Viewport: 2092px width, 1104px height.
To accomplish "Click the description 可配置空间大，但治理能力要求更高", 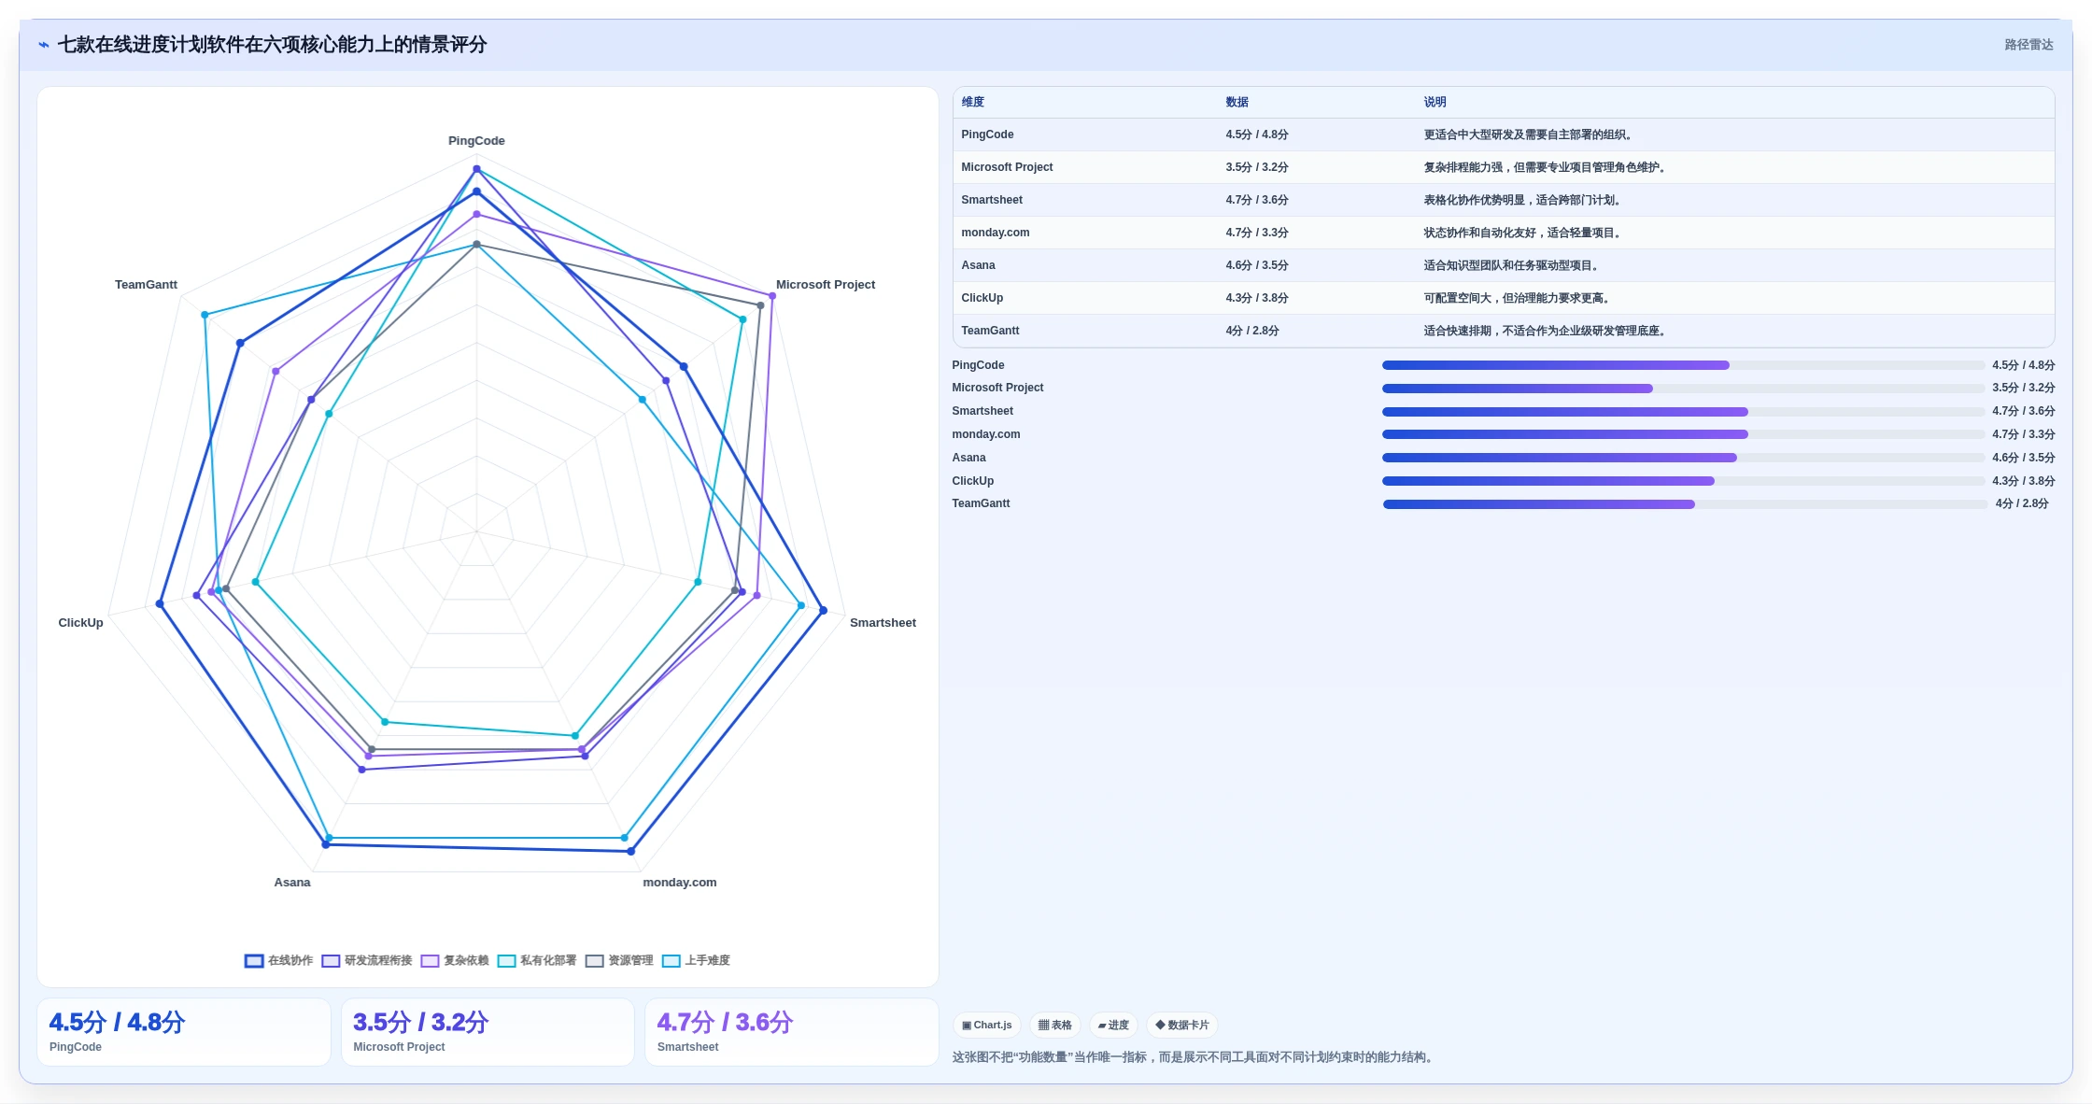I will coord(1517,298).
